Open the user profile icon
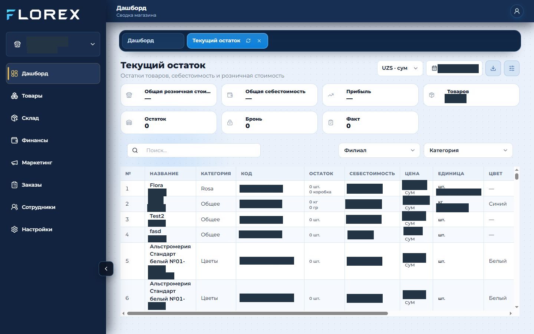 pos(517,11)
